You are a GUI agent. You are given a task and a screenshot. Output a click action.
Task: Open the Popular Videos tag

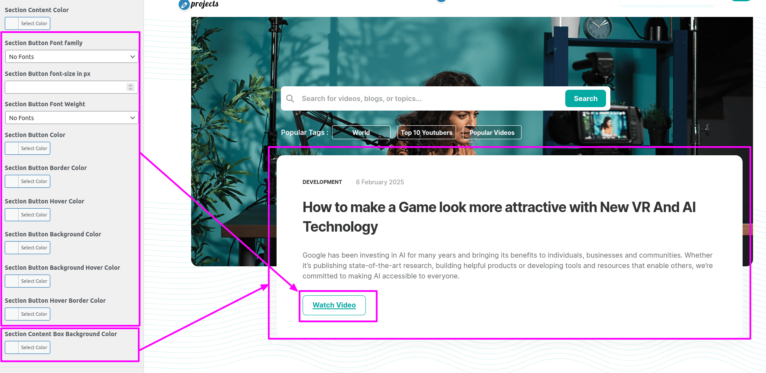pyautogui.click(x=492, y=132)
